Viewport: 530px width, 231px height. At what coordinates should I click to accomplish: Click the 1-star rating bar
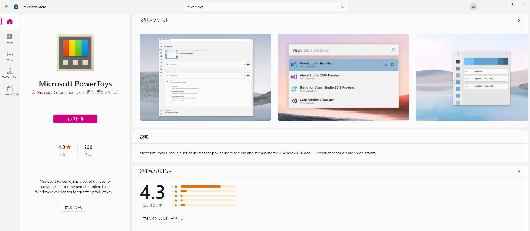[x=208, y=205]
